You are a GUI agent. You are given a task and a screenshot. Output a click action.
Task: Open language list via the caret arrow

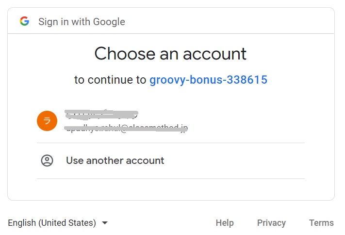pyautogui.click(x=105, y=223)
